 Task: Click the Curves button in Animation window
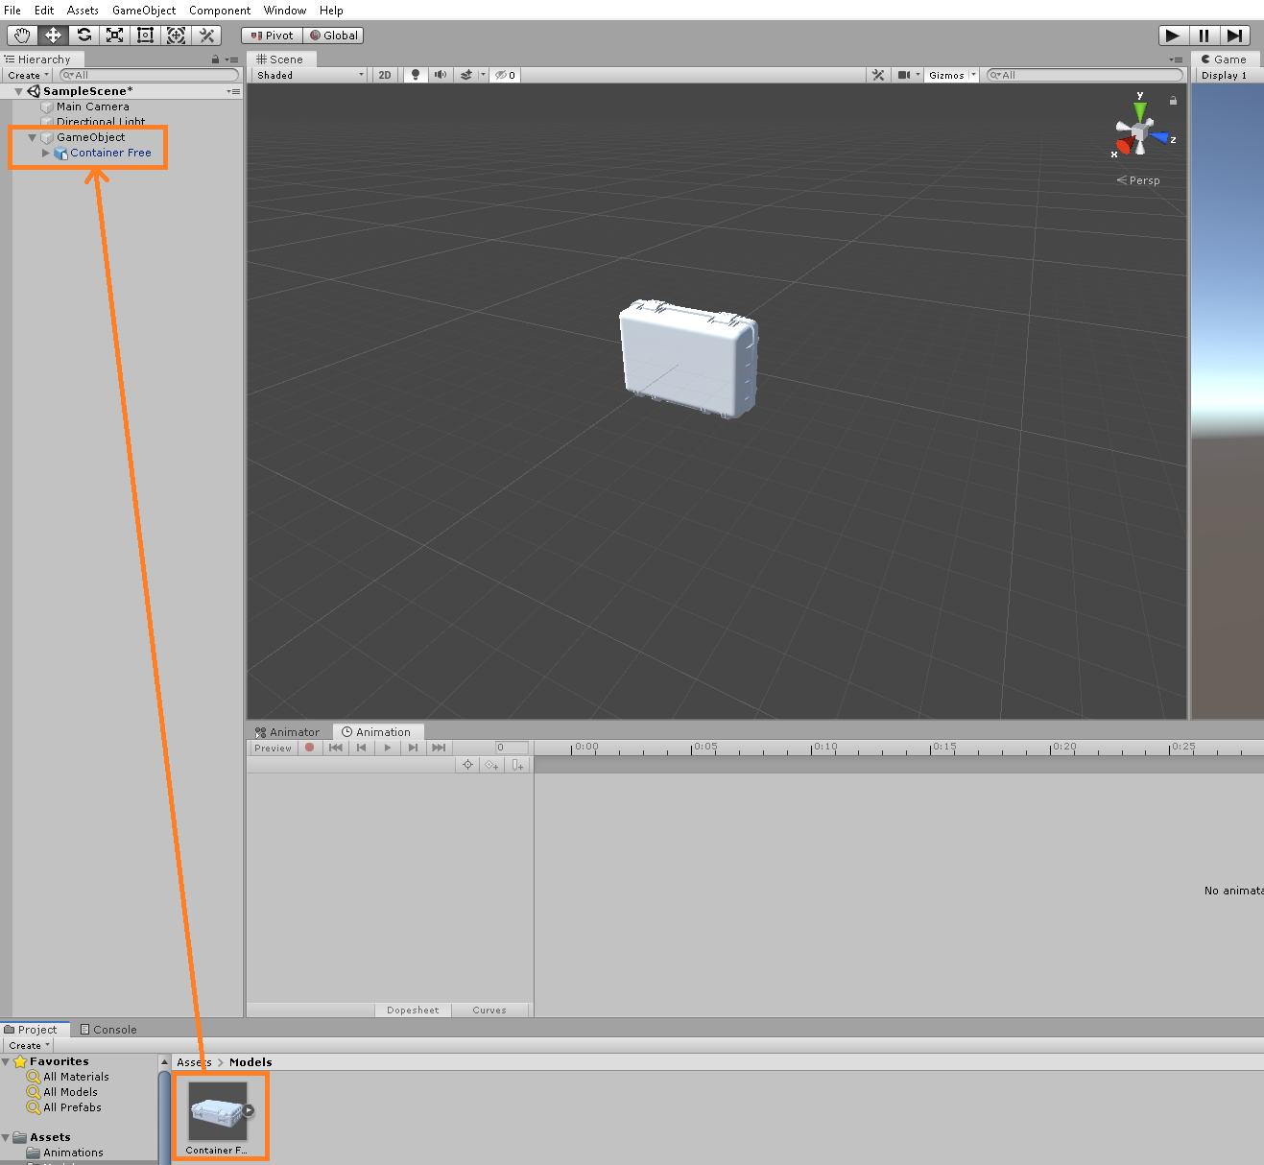point(489,1010)
